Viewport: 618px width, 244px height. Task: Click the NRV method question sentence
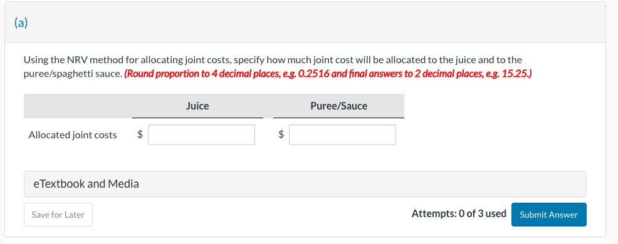[x=273, y=67]
